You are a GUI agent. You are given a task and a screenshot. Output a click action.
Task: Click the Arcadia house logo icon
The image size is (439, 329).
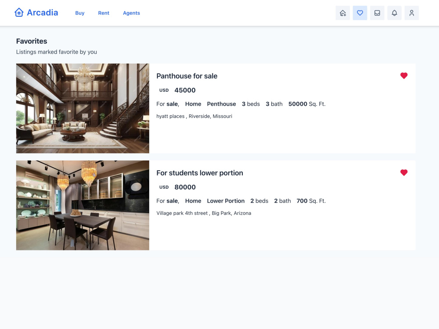click(x=19, y=13)
